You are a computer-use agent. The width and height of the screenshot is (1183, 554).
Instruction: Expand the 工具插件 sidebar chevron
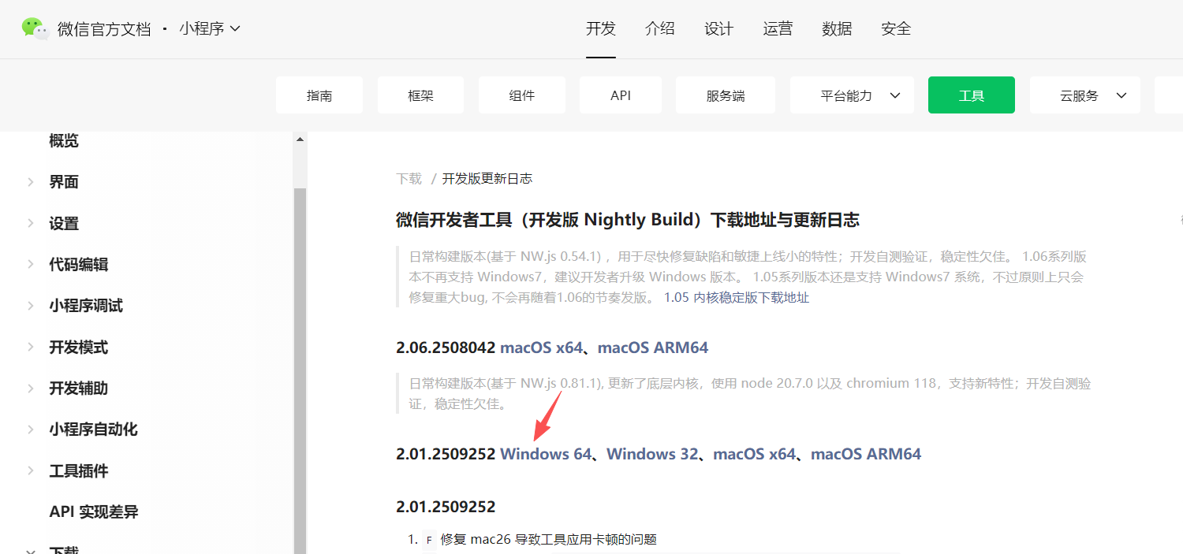click(31, 470)
